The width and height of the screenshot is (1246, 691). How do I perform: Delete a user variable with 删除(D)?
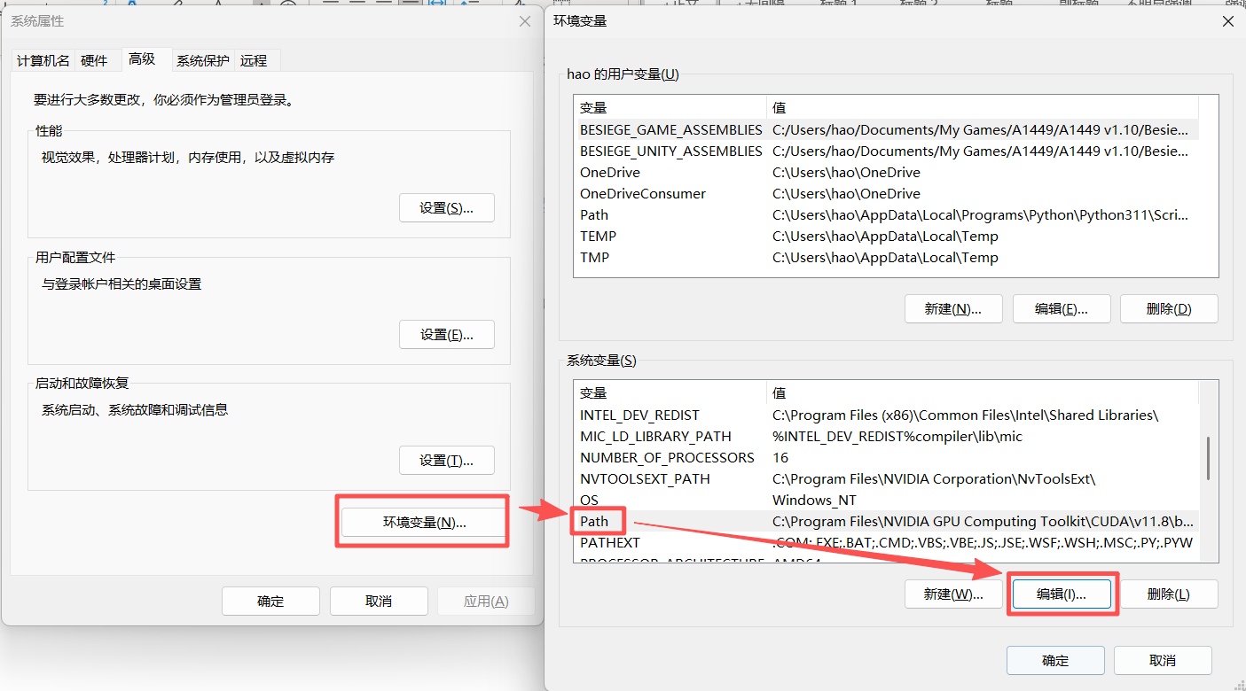click(x=1168, y=308)
